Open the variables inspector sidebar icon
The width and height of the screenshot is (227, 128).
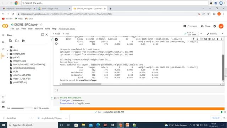[x=3, y=49]
